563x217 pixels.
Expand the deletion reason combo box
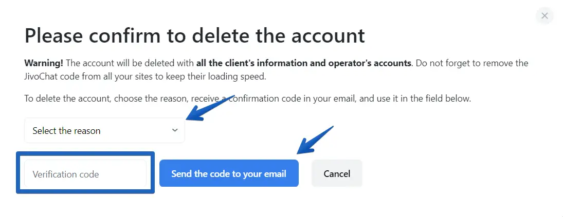[x=104, y=130]
